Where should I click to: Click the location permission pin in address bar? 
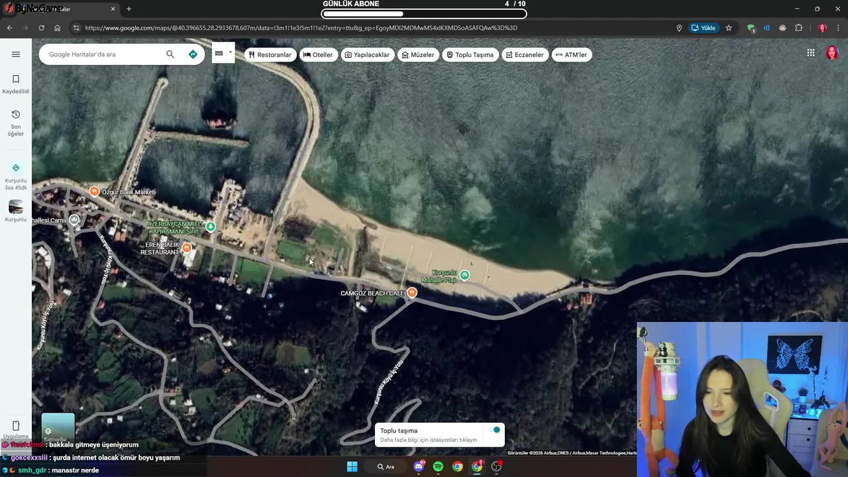pyautogui.click(x=679, y=28)
